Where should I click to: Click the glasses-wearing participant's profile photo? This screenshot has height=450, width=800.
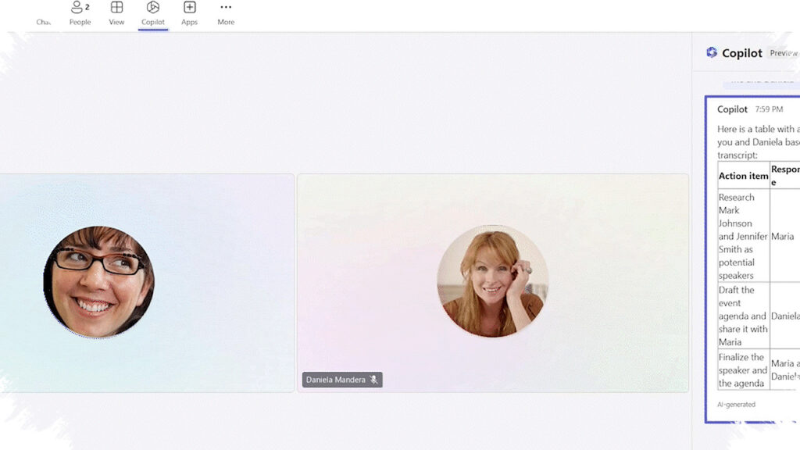click(x=99, y=281)
